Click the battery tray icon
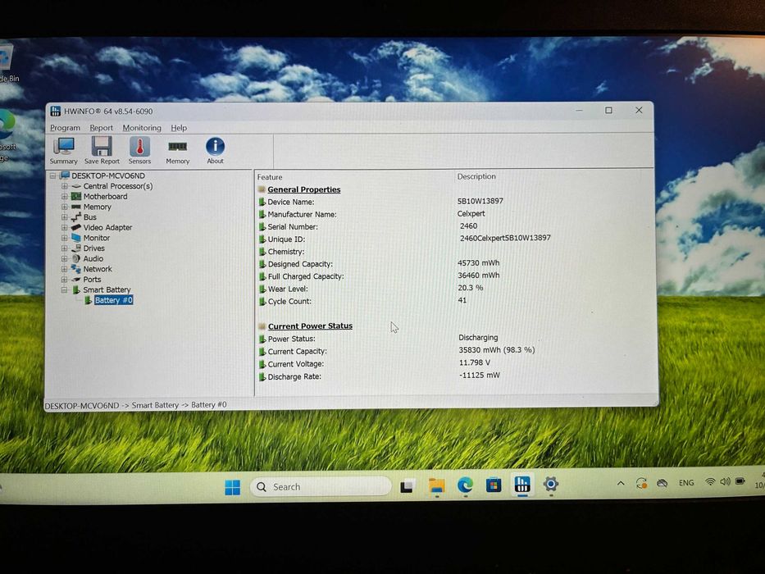The height and width of the screenshot is (574, 765). tap(740, 481)
